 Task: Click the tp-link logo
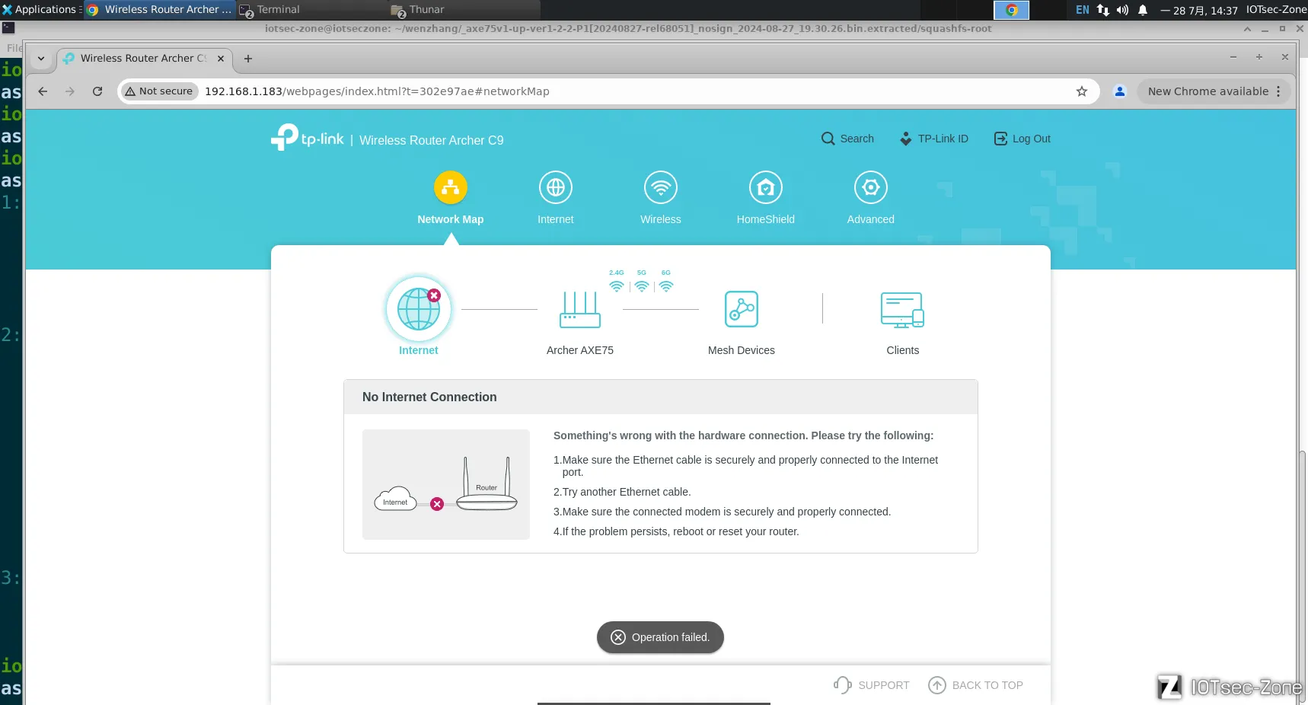(308, 138)
